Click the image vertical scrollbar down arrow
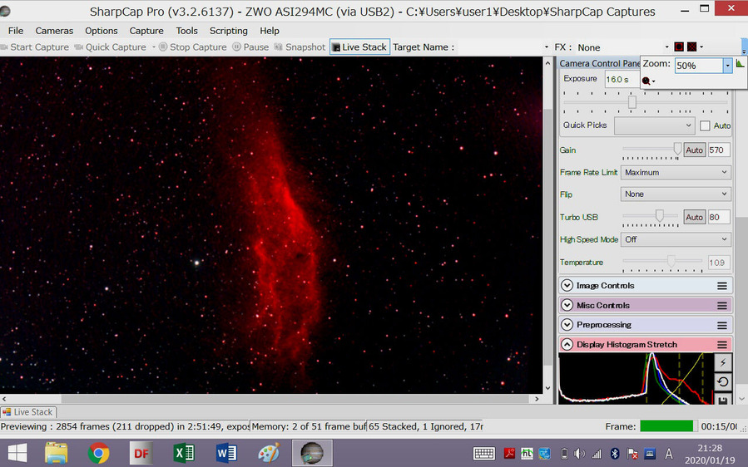 pyautogui.click(x=547, y=388)
